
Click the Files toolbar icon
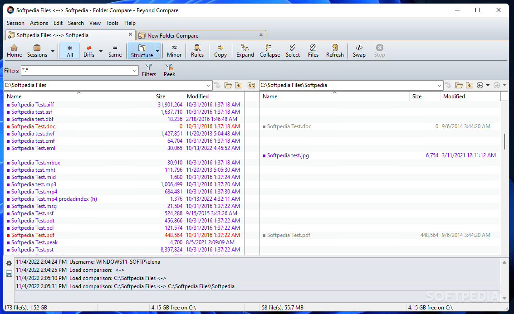point(313,51)
